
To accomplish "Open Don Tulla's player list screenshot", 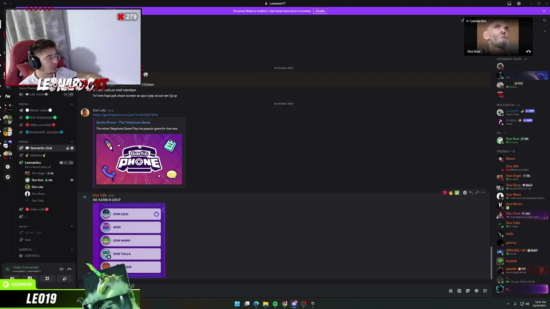I will [129, 240].
